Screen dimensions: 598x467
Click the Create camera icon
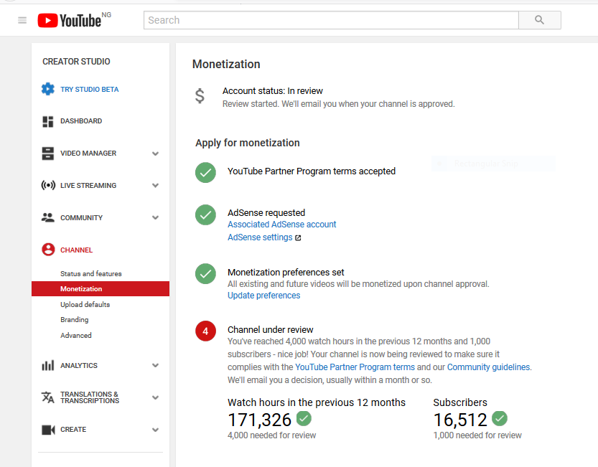48,430
